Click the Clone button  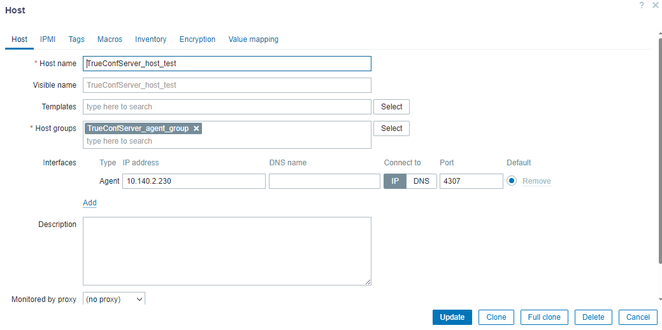496,317
